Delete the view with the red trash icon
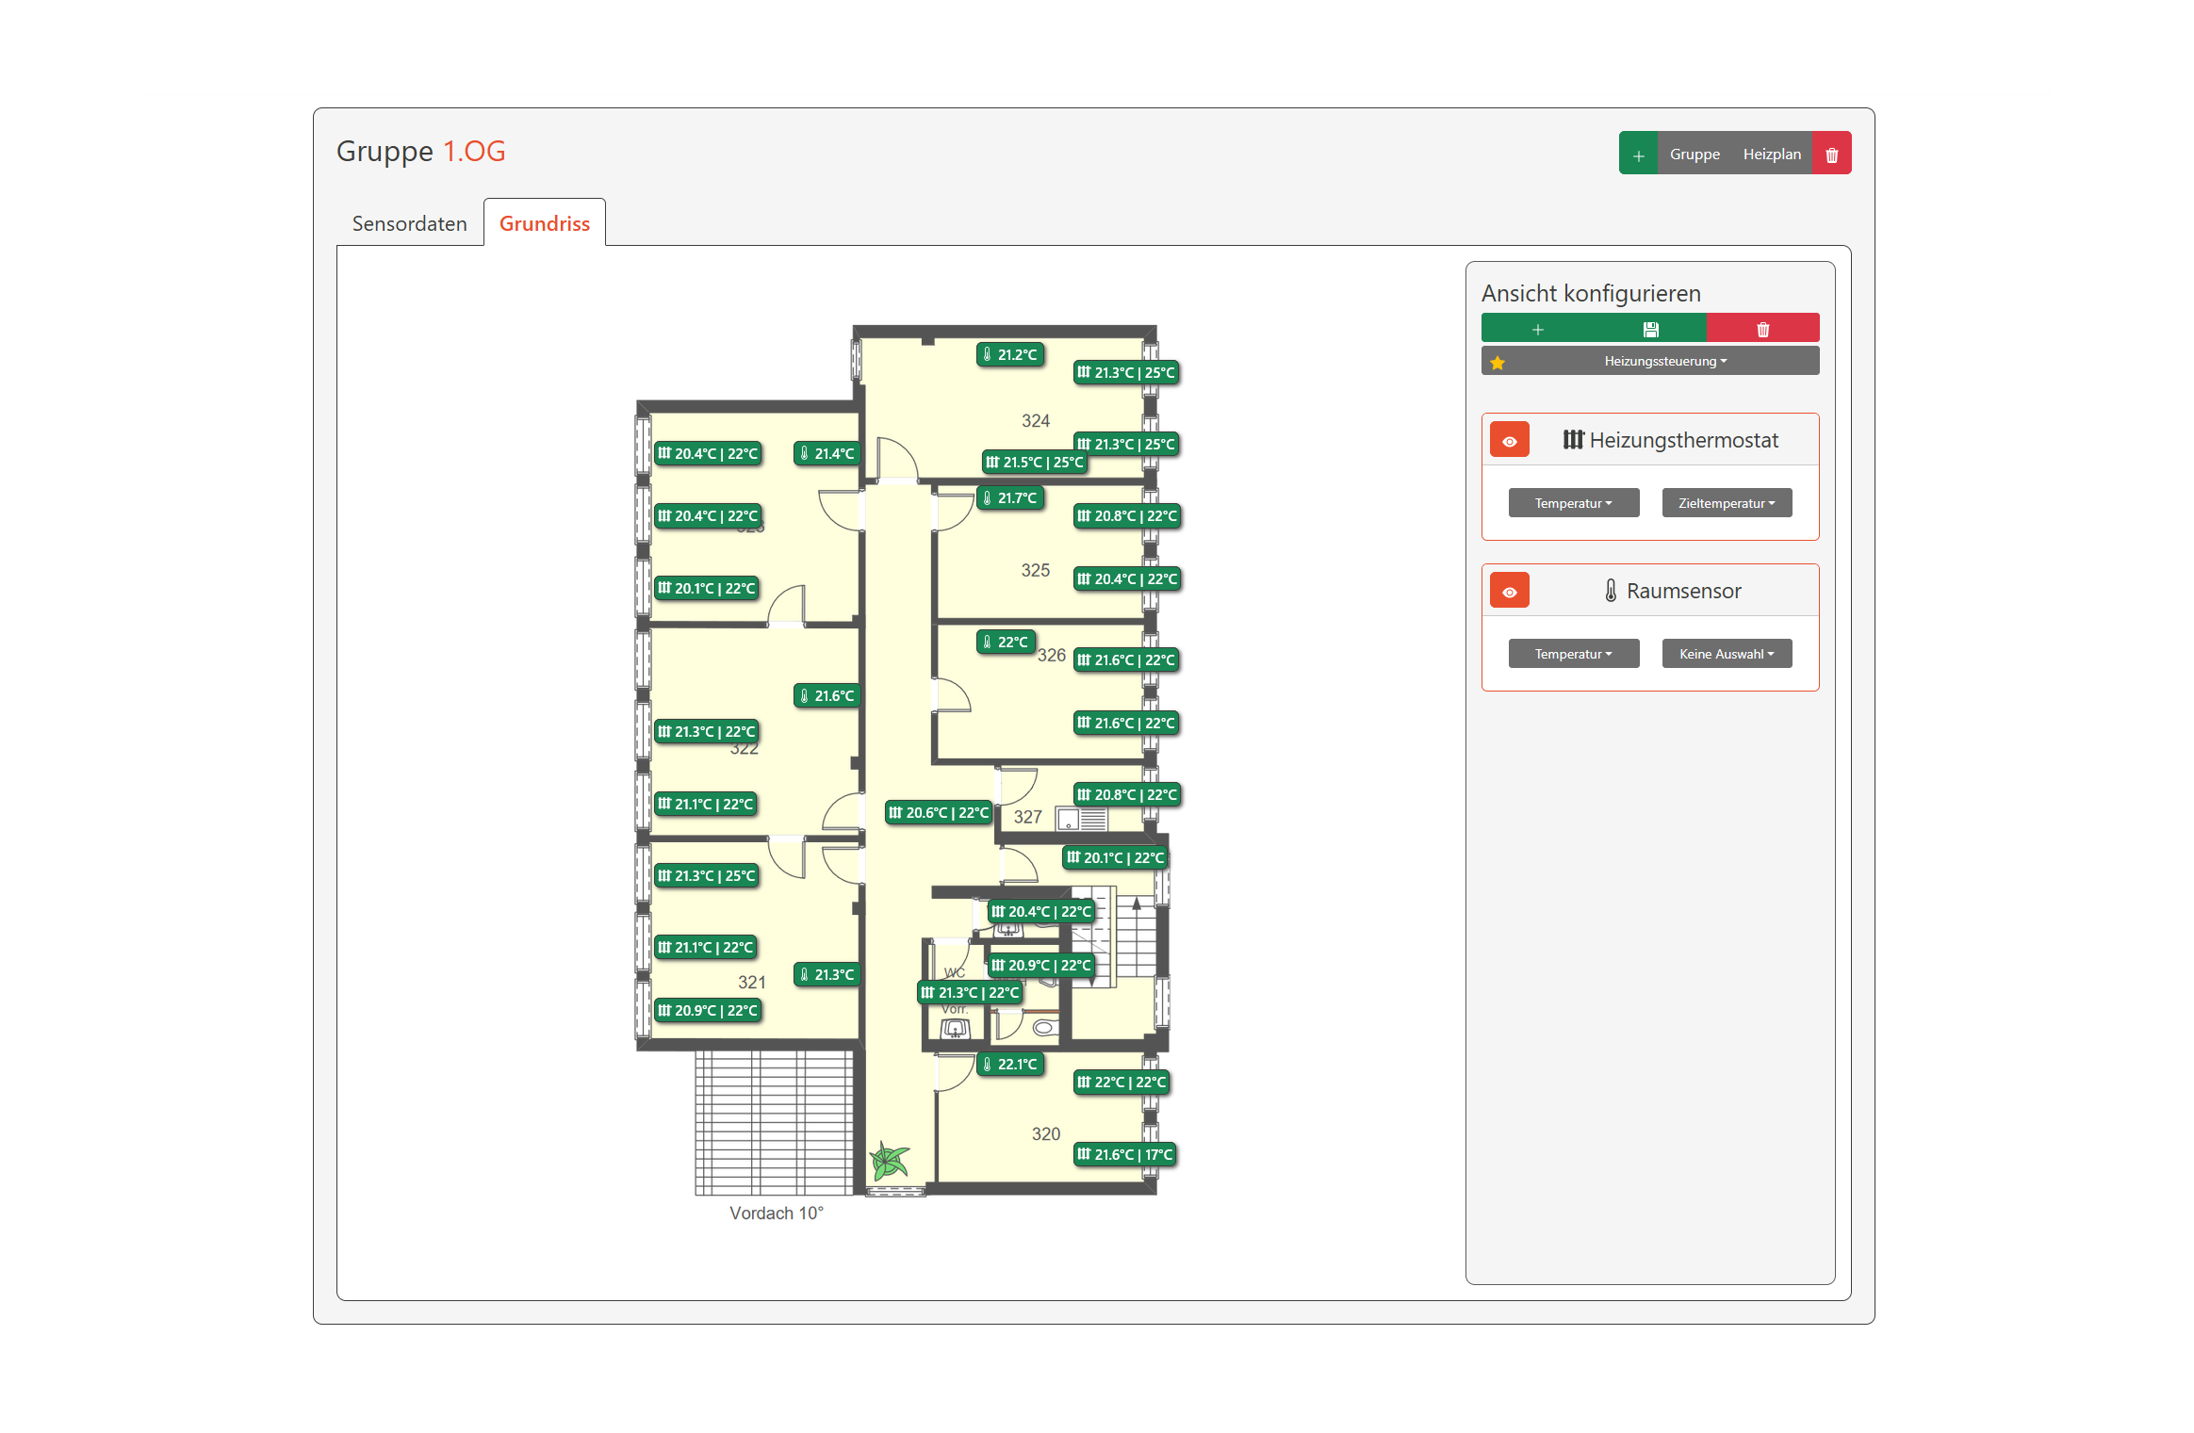This screenshot has width=2194, height=1433. click(1762, 330)
